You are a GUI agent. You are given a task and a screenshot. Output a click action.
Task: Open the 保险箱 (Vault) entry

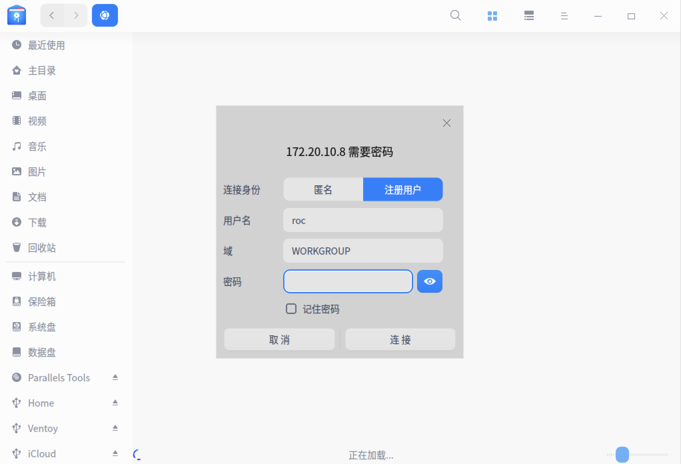coord(42,302)
